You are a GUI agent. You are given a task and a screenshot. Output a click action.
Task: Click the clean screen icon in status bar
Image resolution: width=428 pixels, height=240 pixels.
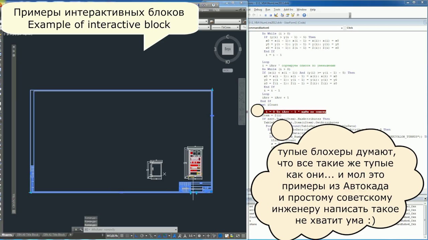(x=238, y=236)
